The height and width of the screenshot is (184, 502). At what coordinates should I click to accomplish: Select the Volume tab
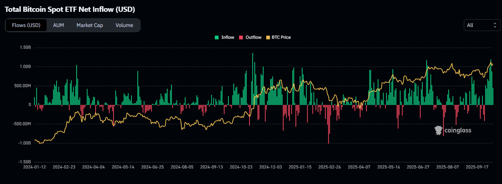click(x=124, y=25)
